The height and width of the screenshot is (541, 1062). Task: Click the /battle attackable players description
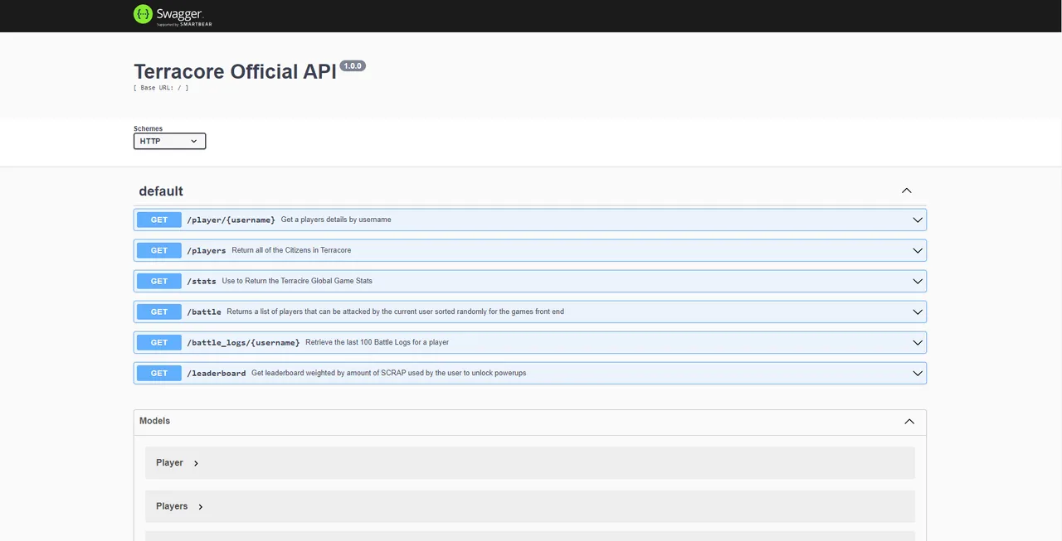(x=395, y=312)
